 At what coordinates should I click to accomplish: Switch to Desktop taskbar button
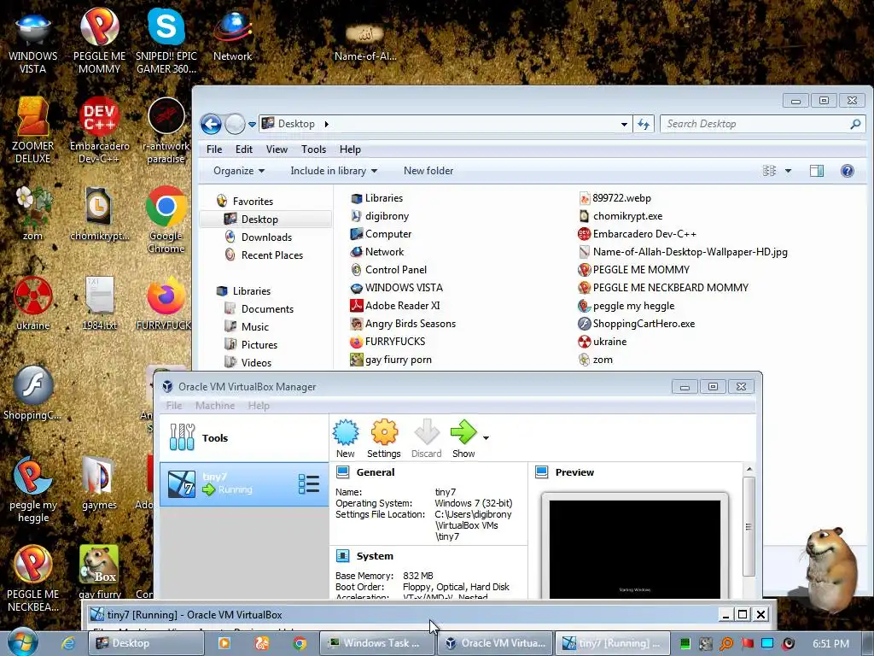pyautogui.click(x=146, y=643)
